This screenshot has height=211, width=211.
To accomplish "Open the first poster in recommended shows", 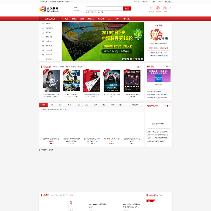I will [51, 81].
